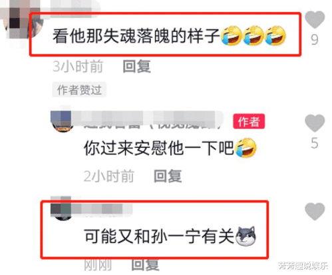Screen dimensions: 332x275
Task: Click the like count 9
Action: click(315, 40)
